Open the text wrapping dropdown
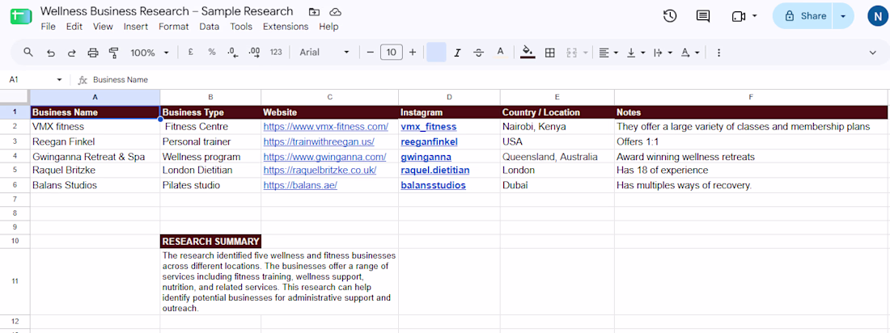 point(663,53)
